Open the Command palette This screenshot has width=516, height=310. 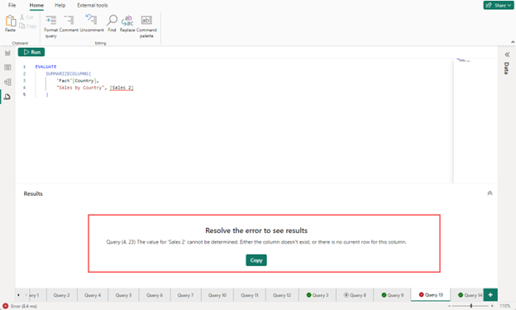tap(146, 21)
